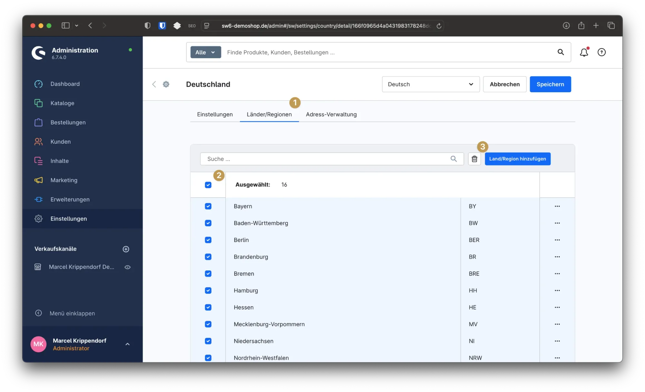Screen dimensions: 645x392
Task: Open the Deutsch language dropdown
Action: coord(431,84)
